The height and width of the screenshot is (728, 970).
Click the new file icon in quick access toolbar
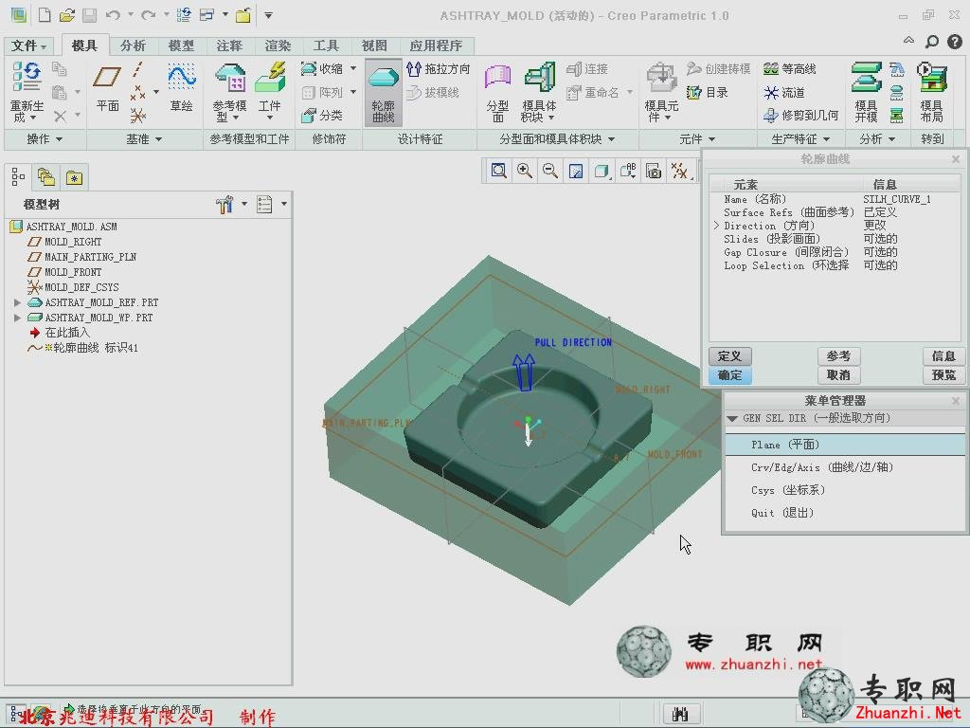coord(45,15)
